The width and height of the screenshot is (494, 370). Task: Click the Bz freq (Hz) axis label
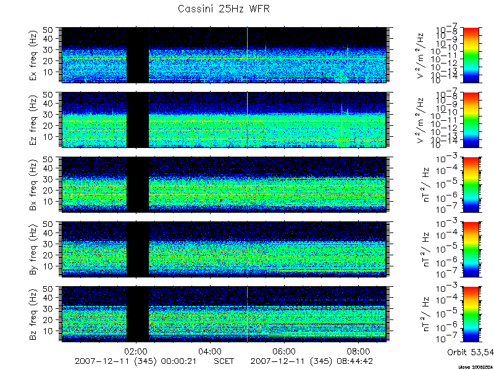click(34, 314)
